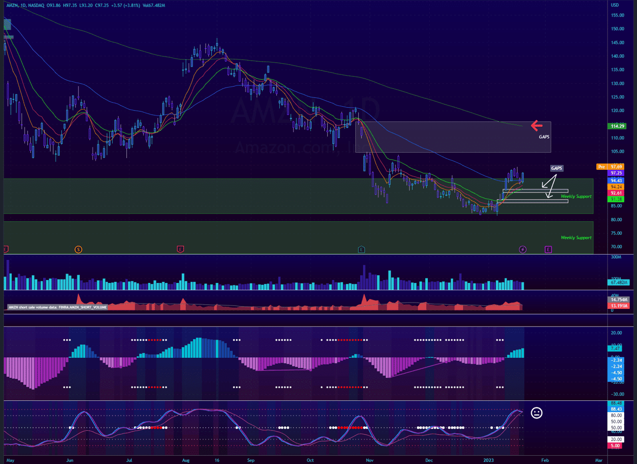The image size is (637, 464).
Task: Click the orange Pre 97.69 pre-market label
Action: click(610, 167)
